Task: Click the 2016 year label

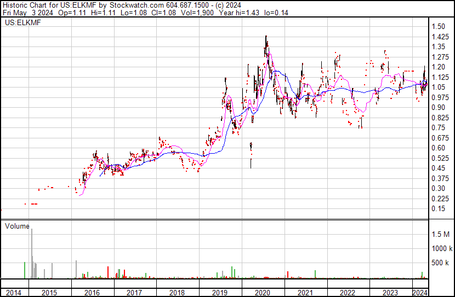Action: (92, 293)
